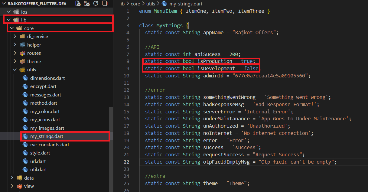This screenshot has width=368, height=192.
Task: Collapse all folders in explorer
Action: pyautogui.click(x=104, y=4)
